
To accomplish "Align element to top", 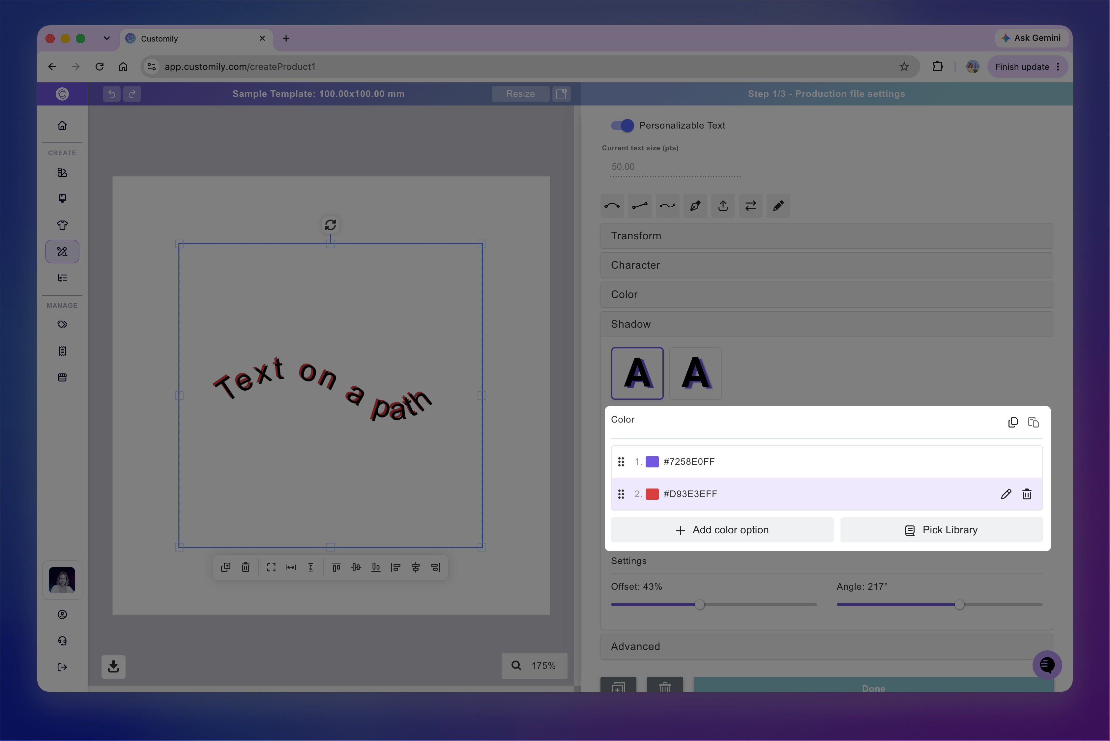I will (336, 567).
